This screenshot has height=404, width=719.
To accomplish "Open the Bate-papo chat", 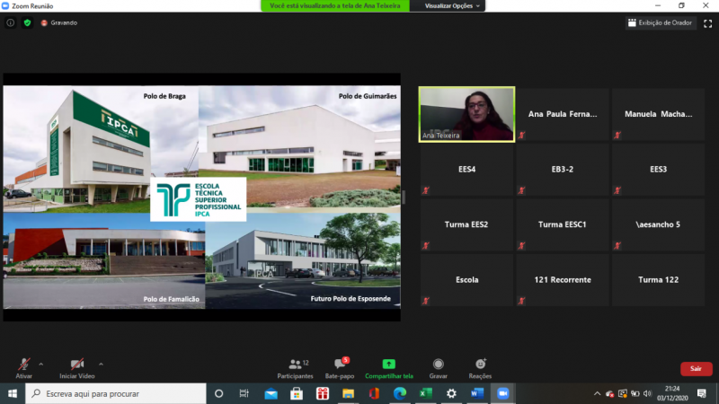I will pyautogui.click(x=340, y=368).
